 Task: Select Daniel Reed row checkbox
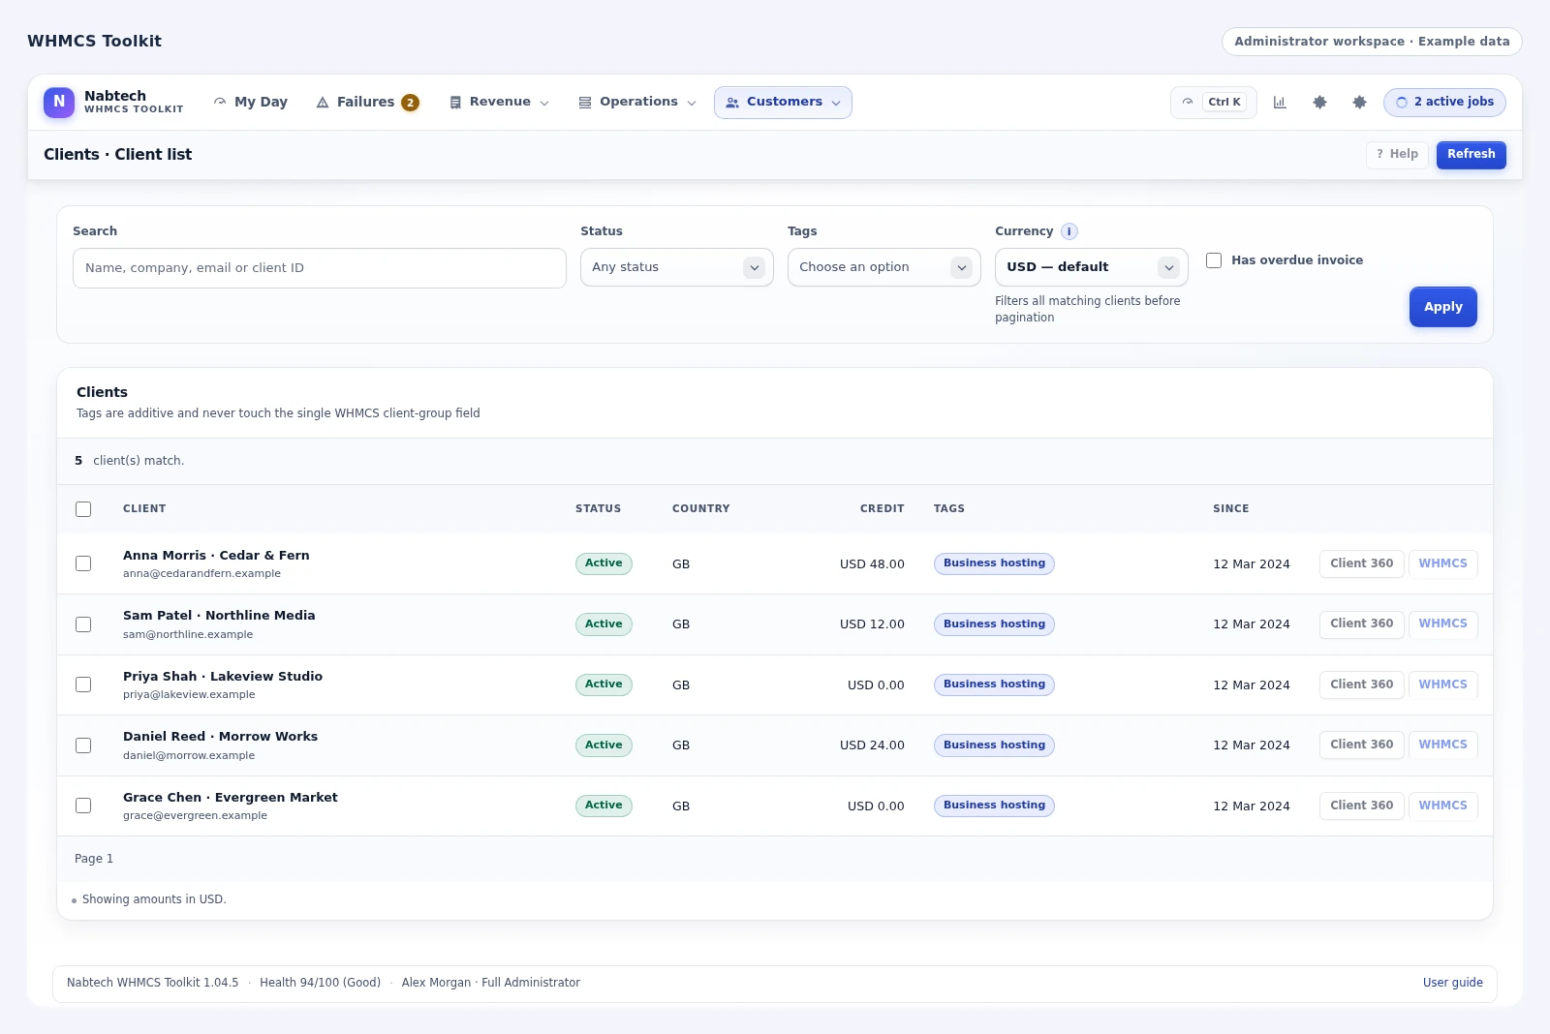tap(83, 745)
